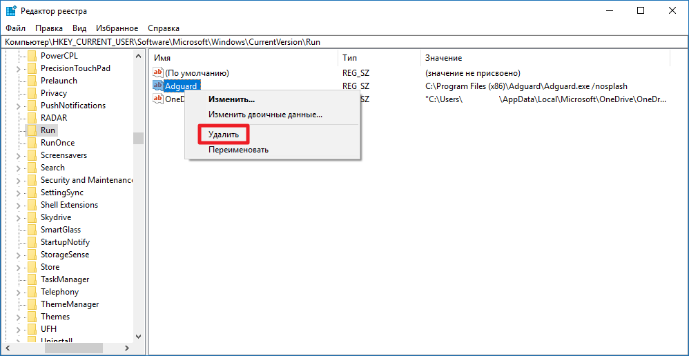Select the RADAR folder icon
Viewport: 689px width, 356px height.
32,118
